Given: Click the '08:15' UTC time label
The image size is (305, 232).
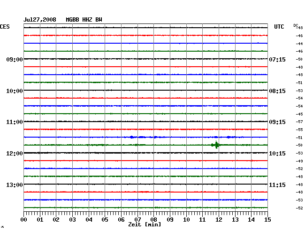Looking at the screenshot, I should [x=277, y=91].
